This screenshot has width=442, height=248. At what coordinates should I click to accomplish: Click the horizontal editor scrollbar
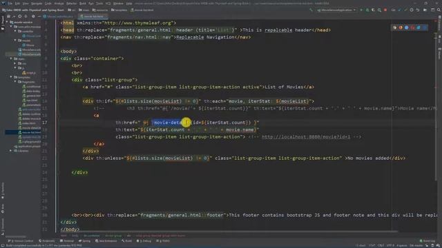(x=229, y=231)
